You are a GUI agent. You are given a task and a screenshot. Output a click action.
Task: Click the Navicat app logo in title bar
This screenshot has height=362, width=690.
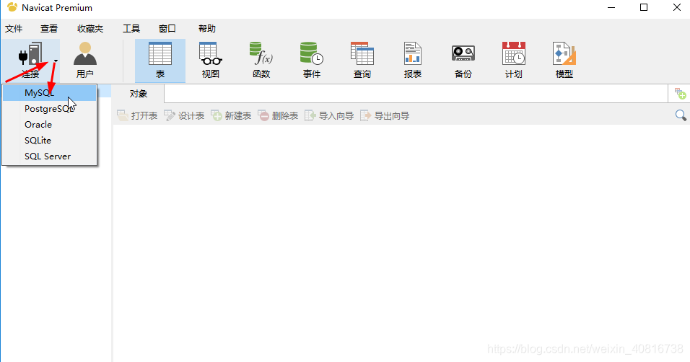coord(12,7)
